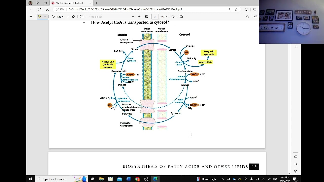The width and height of the screenshot is (324, 182).
Task: Click the Edge sidebar plus customize button
Action: click(x=296, y=47)
